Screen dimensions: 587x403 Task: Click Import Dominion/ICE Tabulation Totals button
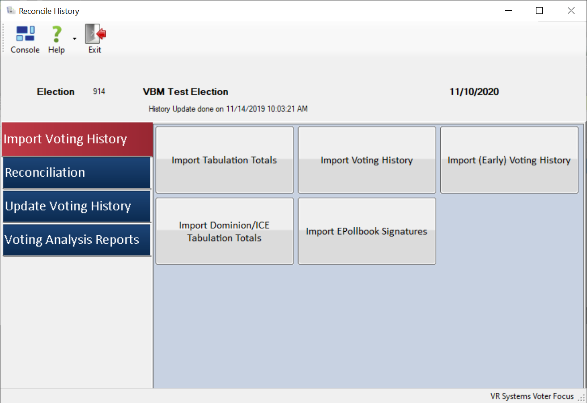225,231
